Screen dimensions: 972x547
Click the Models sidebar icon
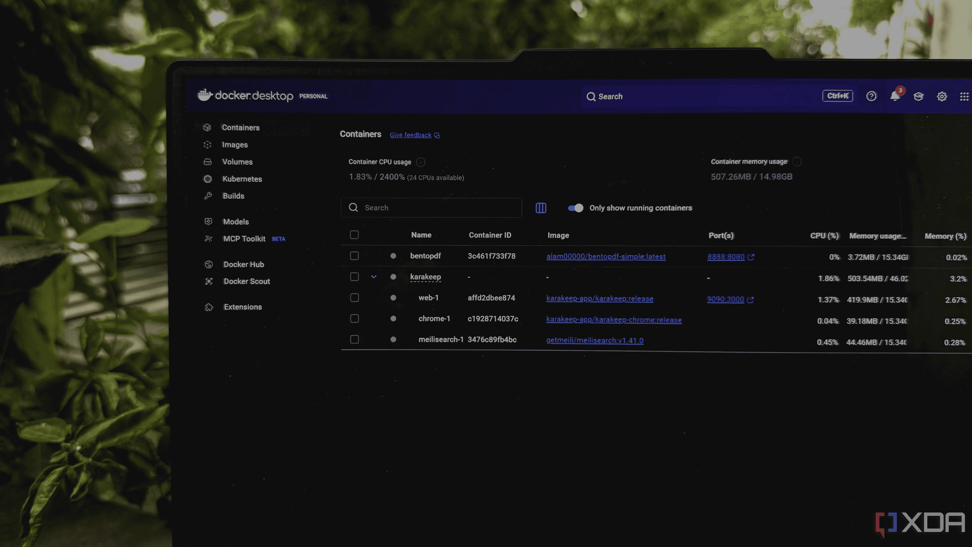click(208, 221)
